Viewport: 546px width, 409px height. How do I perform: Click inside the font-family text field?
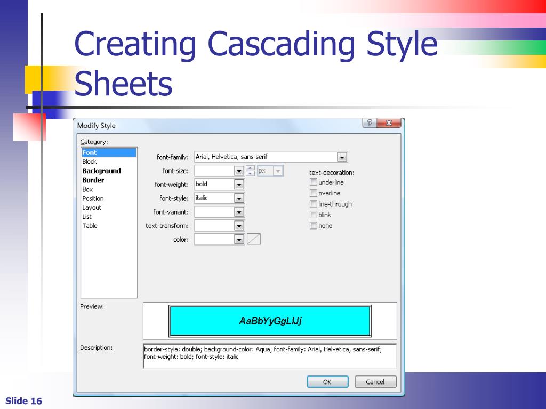click(x=266, y=157)
